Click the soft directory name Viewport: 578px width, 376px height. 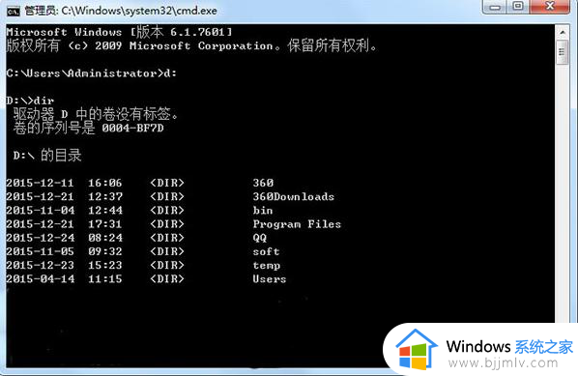(266, 251)
